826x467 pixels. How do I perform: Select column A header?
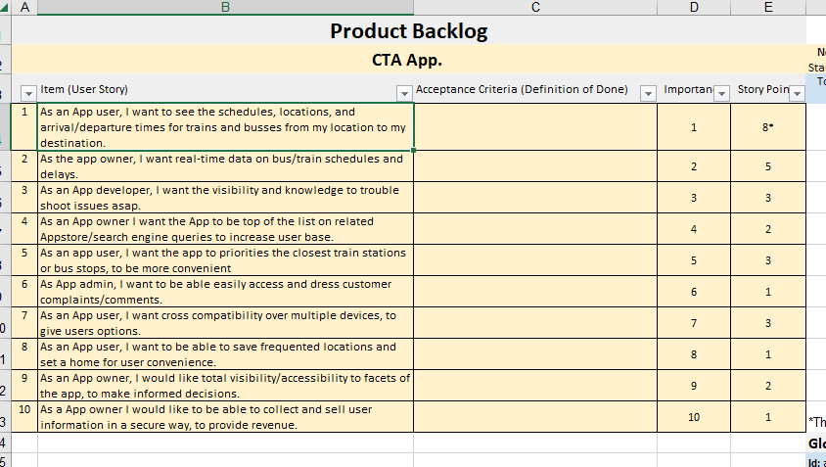[24, 7]
